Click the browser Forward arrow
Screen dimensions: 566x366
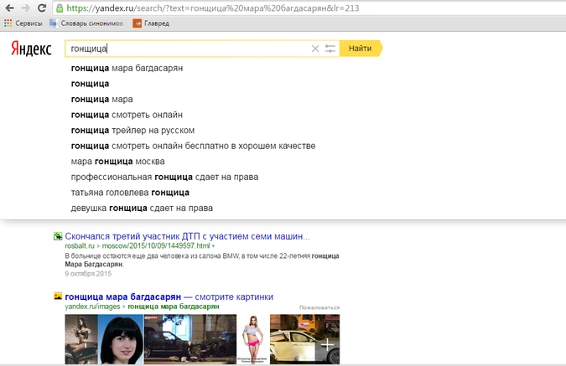click(26, 8)
